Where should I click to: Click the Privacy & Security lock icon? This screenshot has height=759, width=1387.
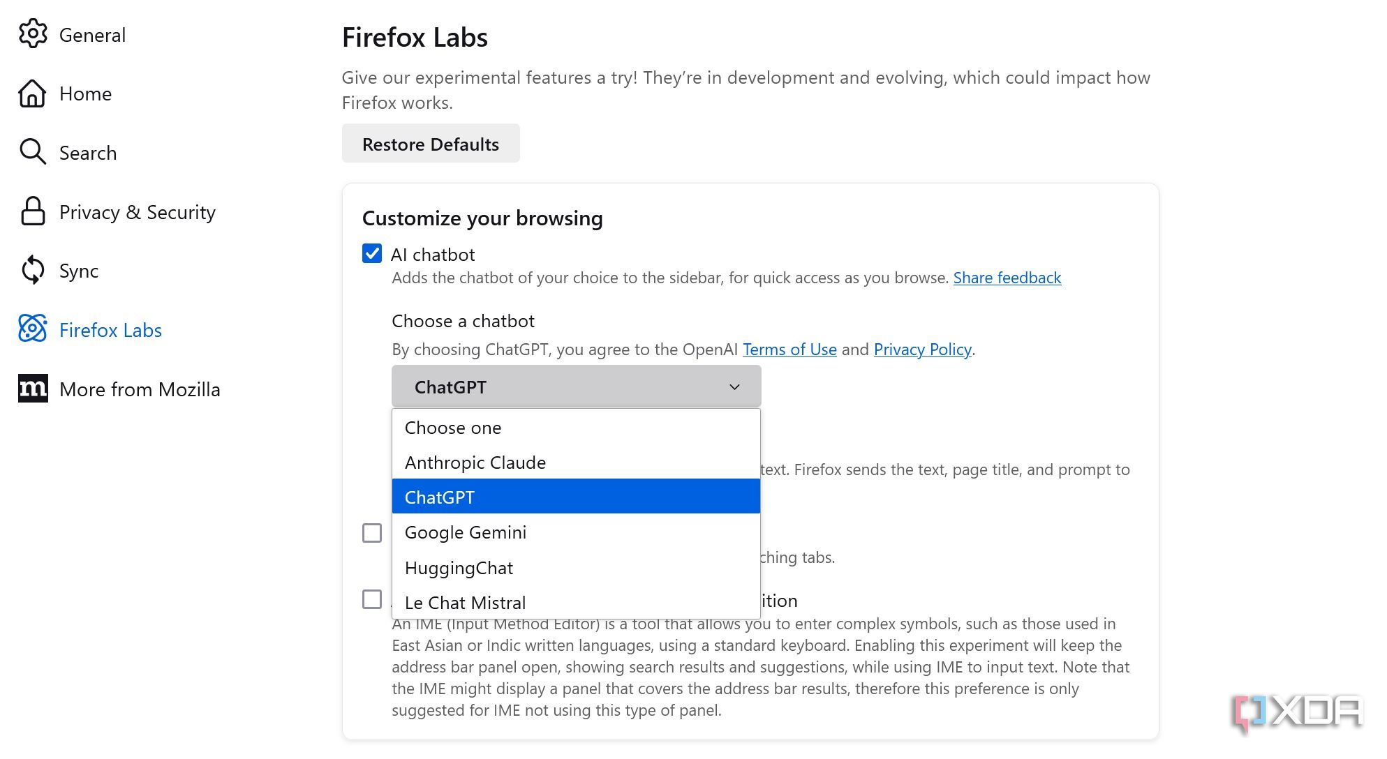(x=32, y=211)
